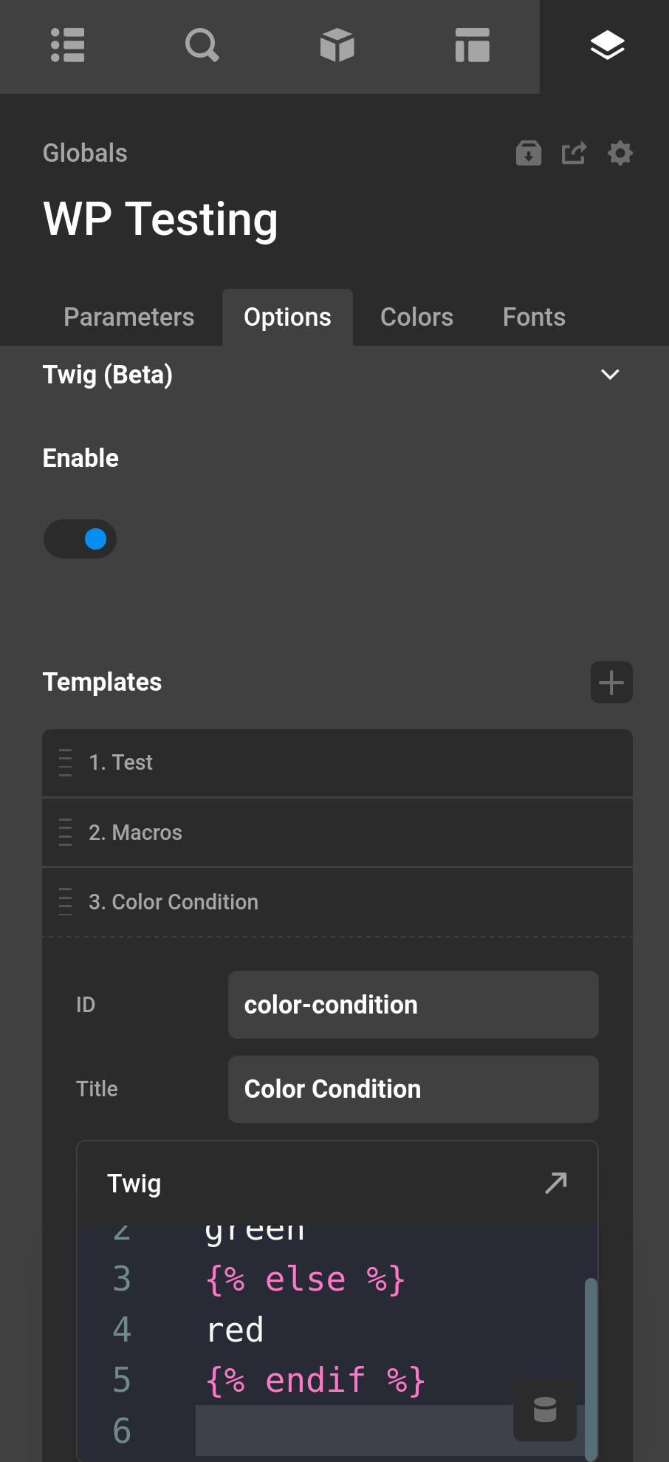Open the Fonts tab
The image size is (669, 1462).
533,316
